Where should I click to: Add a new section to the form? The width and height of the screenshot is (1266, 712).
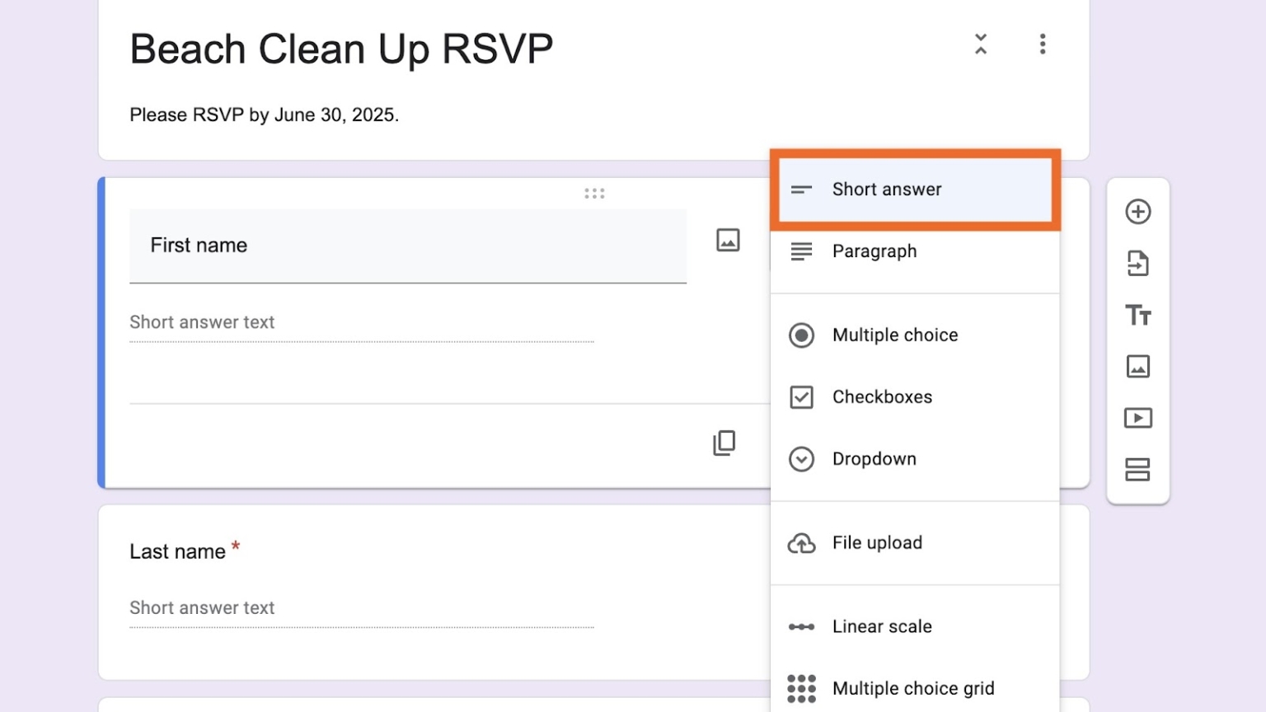[x=1138, y=470]
